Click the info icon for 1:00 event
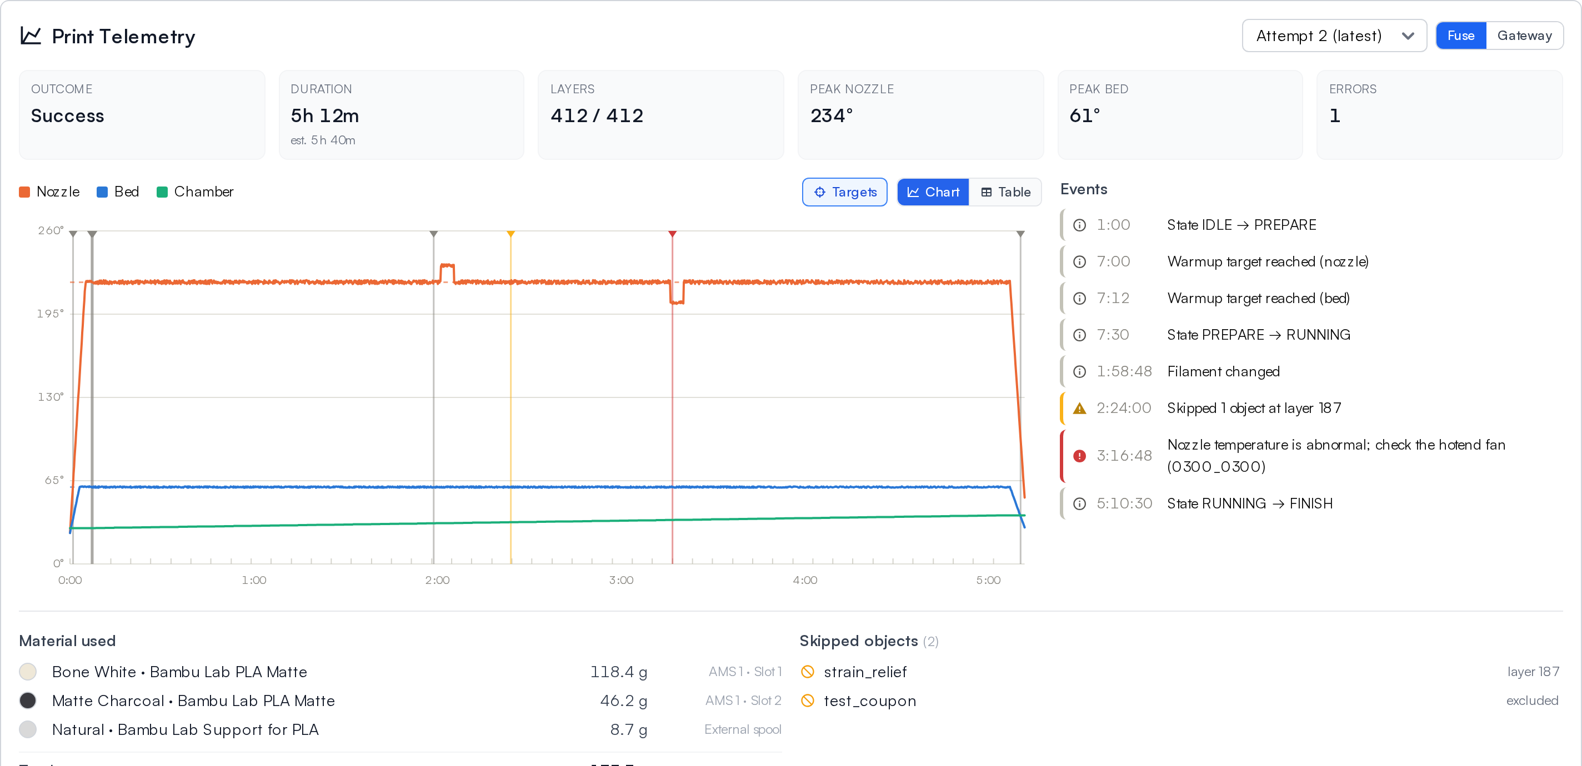The width and height of the screenshot is (1582, 766). [x=1079, y=225]
